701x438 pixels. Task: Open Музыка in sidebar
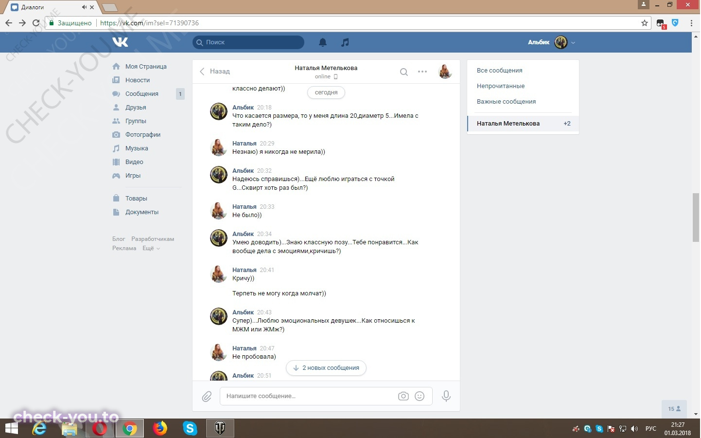pyautogui.click(x=137, y=148)
